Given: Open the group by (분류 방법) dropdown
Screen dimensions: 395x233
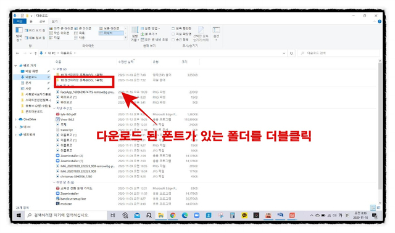Looking at the screenshot, I should coord(150,28).
